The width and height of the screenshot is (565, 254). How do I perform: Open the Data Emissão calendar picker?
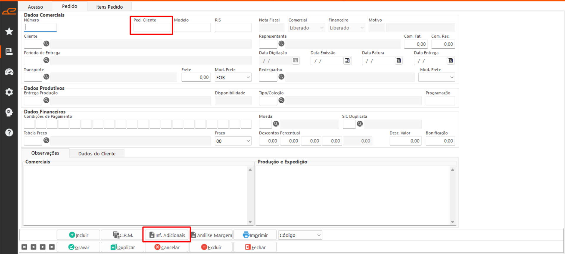[347, 61]
